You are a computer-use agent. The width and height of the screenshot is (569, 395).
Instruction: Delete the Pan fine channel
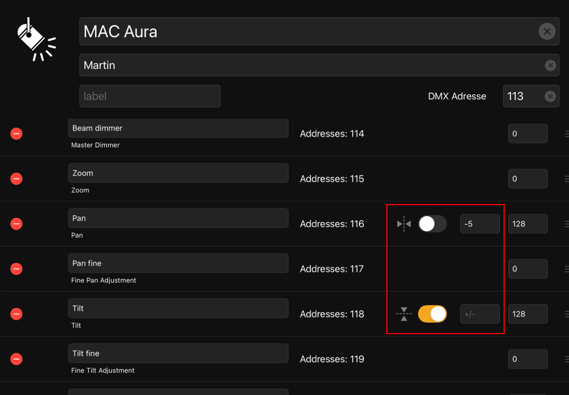pos(17,269)
